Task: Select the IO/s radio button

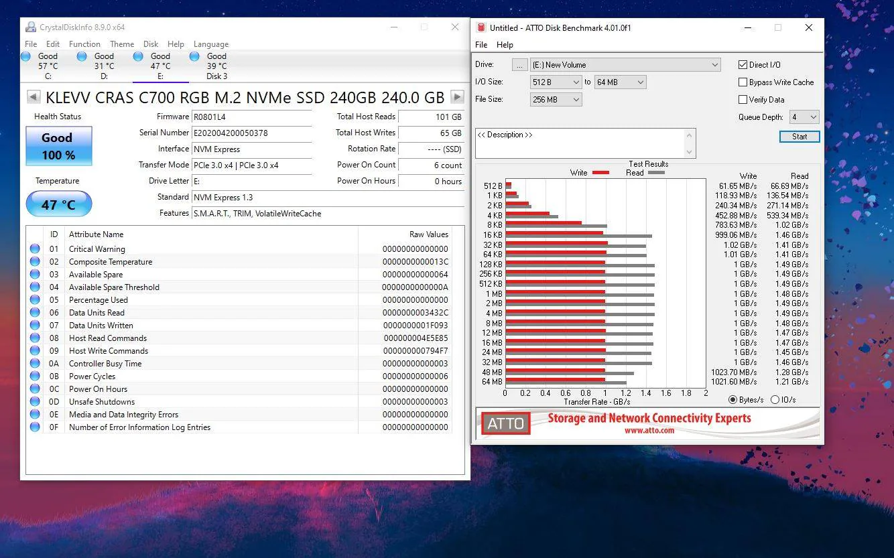Action: (775, 400)
